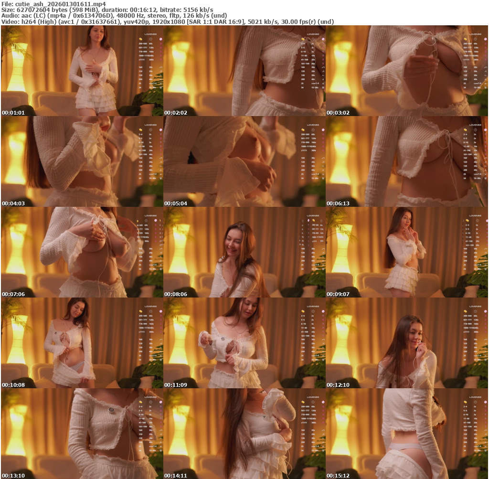Click the file name text in header

pos(53,4)
